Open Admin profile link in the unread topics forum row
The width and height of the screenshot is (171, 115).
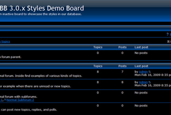coord(143,82)
